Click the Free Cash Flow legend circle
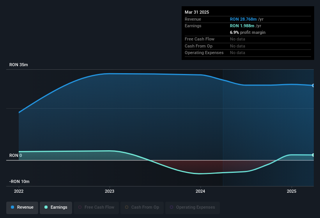Image resolution: width=320 pixels, height=218 pixels. click(x=80, y=207)
